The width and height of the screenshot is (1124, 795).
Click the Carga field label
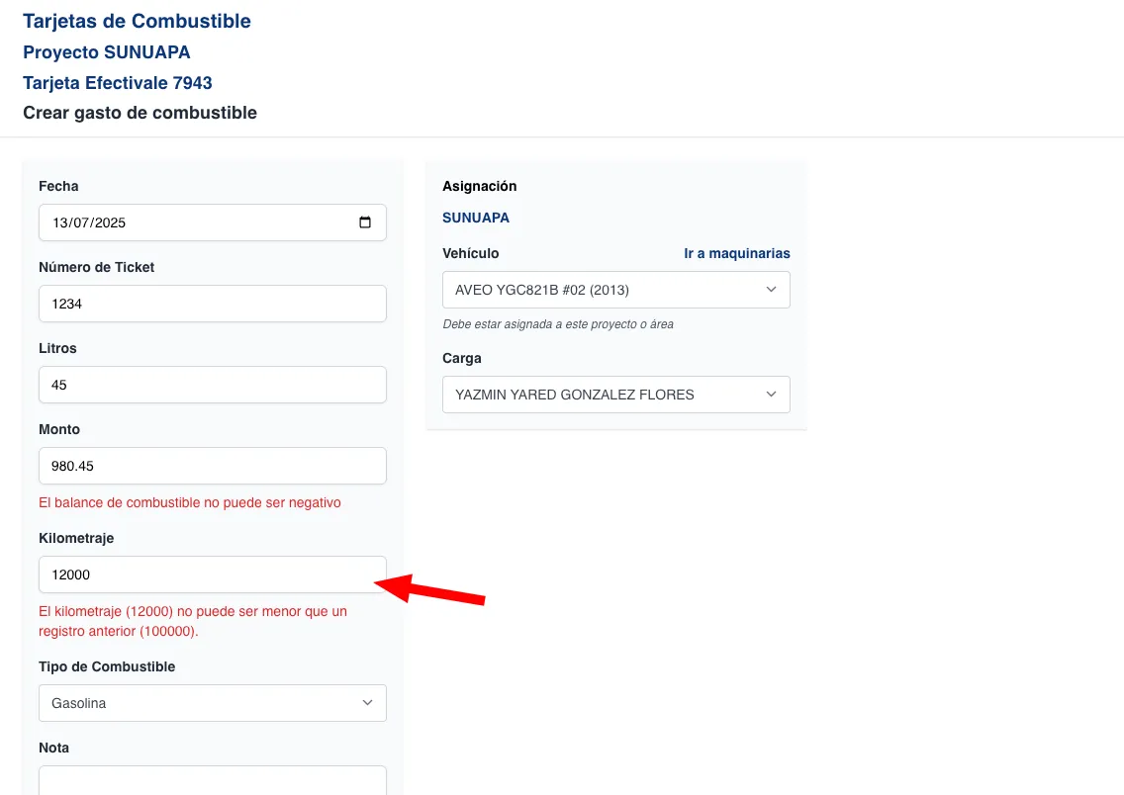pos(462,358)
